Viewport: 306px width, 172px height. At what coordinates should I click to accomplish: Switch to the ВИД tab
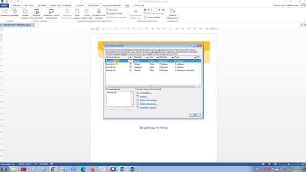[127, 5]
